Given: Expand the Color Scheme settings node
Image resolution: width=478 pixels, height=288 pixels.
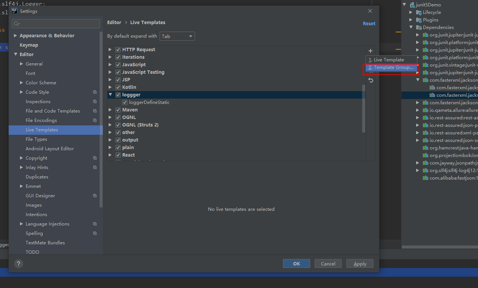Looking at the screenshot, I should 22,83.
